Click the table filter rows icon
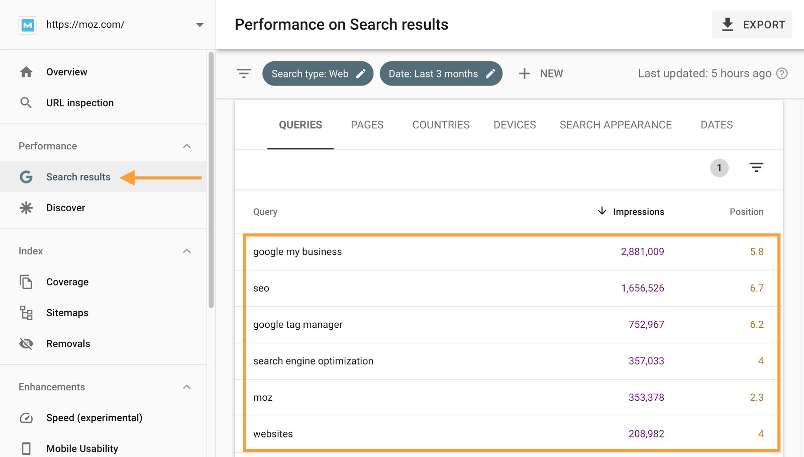The height and width of the screenshot is (457, 804). [x=756, y=167]
